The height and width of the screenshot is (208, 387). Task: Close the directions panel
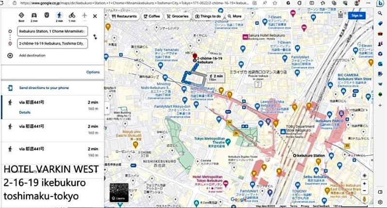point(95,16)
